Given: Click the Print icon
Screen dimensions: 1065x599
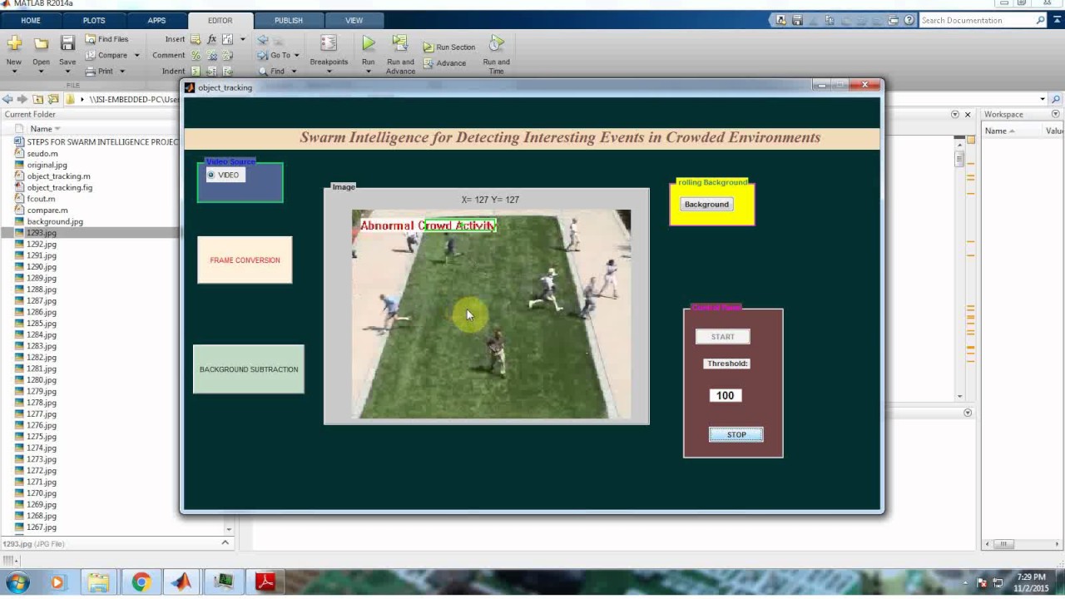Looking at the screenshot, I should [x=91, y=71].
